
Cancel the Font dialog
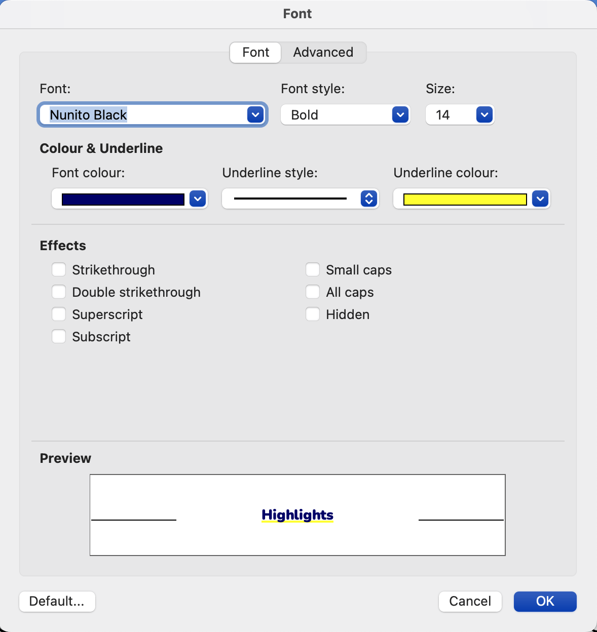click(x=470, y=601)
